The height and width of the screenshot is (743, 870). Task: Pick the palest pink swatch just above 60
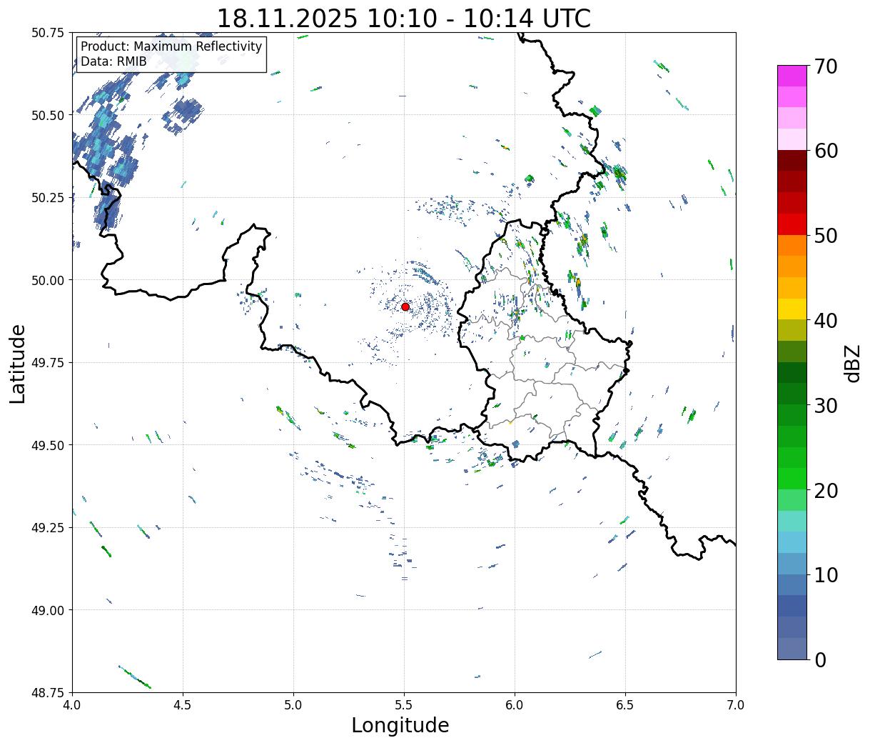[791, 139]
